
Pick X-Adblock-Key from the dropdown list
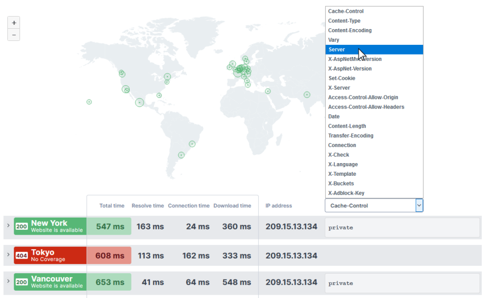click(346, 193)
